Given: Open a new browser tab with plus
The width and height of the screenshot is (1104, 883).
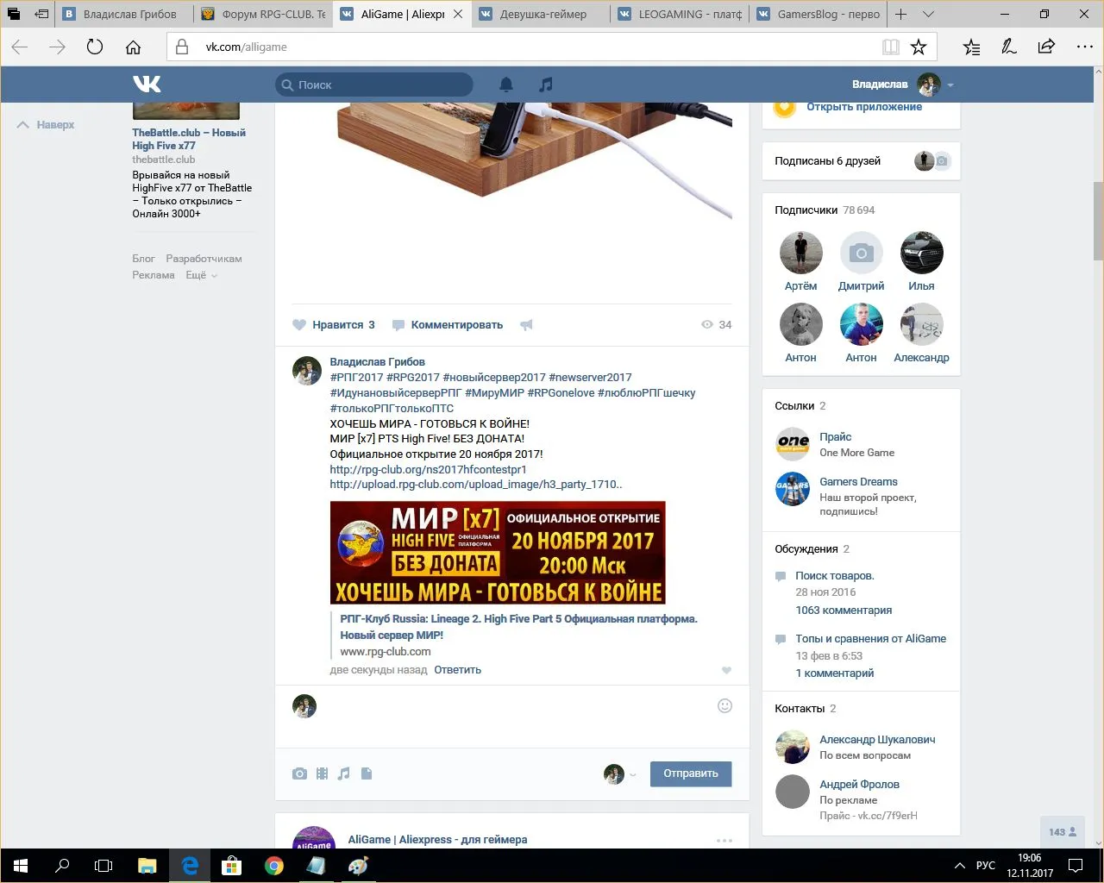Looking at the screenshot, I should [x=900, y=14].
